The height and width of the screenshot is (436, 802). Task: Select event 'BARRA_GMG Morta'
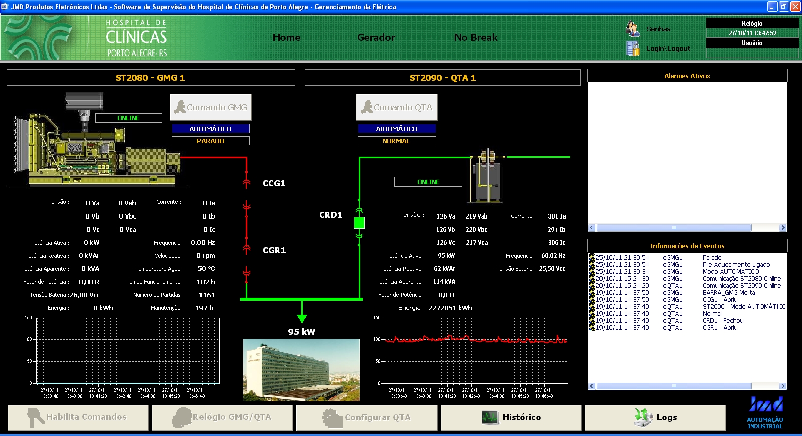(x=687, y=293)
